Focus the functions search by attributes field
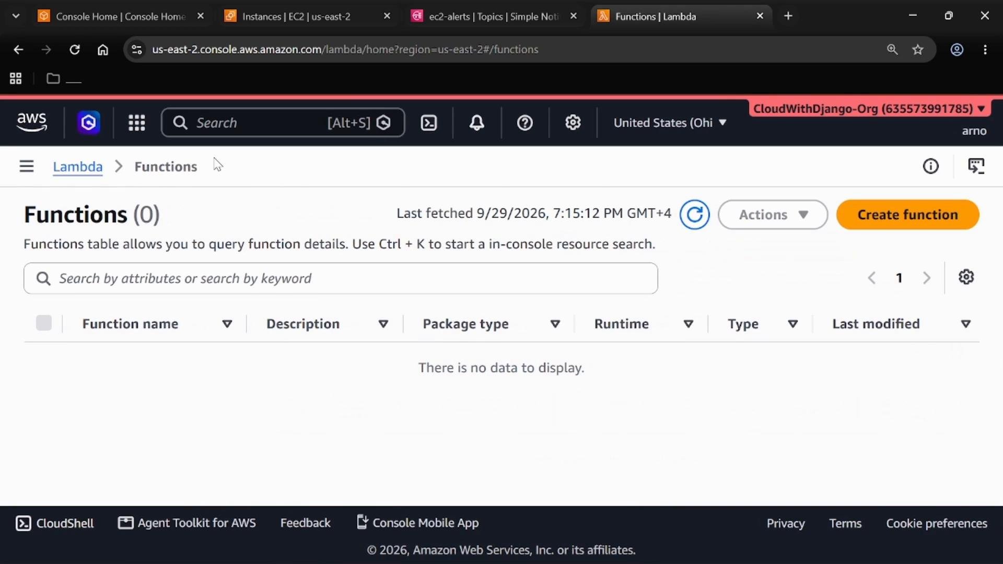The image size is (1003, 564). 341,278
